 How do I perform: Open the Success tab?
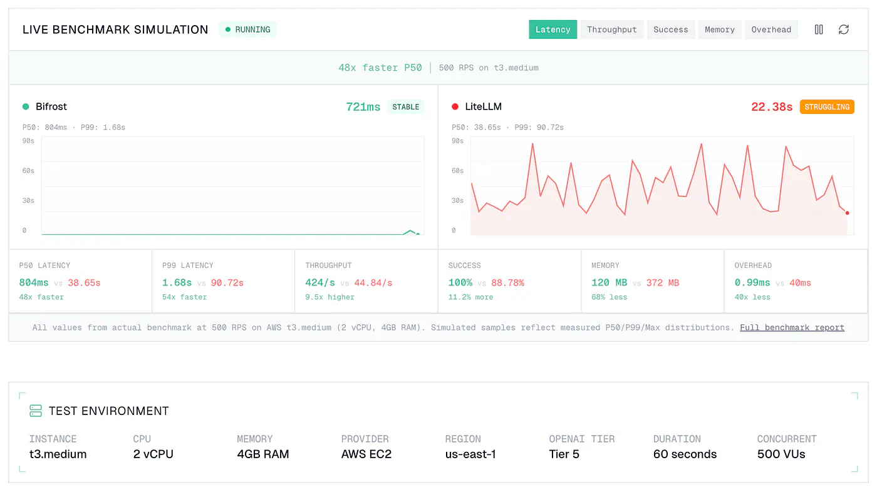point(671,29)
